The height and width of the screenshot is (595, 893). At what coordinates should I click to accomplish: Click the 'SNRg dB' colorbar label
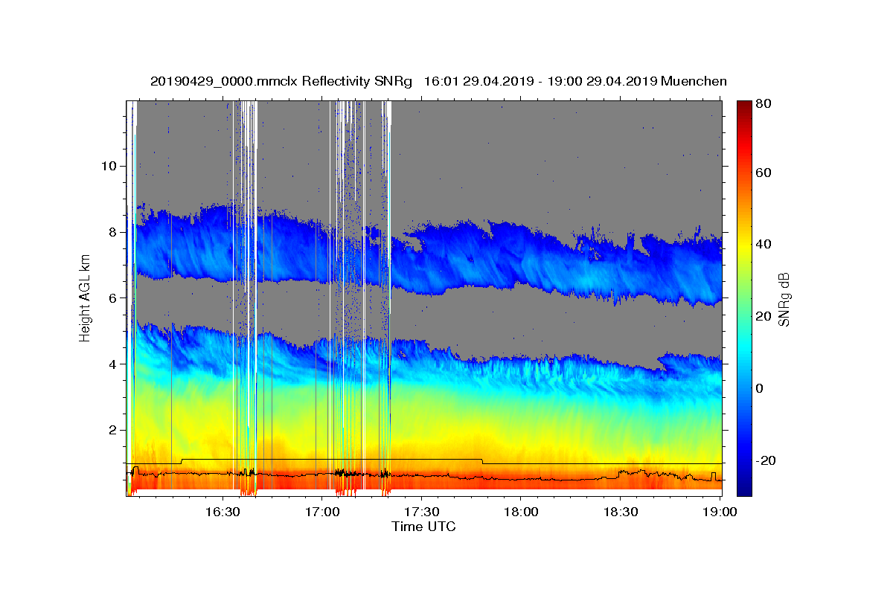784,299
